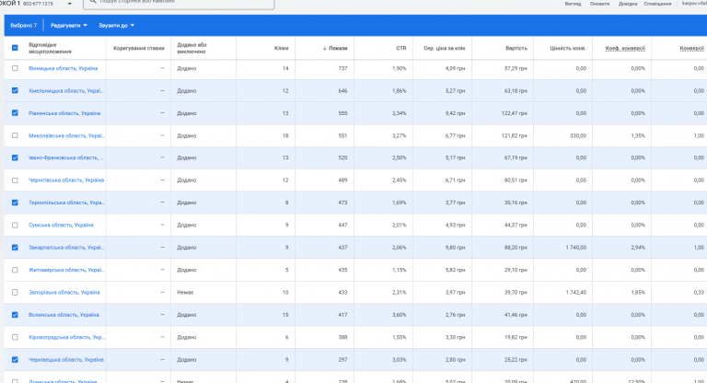The width and height of the screenshot is (707, 383).
Task: Open the Хмельницька область location link
Action: point(66,90)
